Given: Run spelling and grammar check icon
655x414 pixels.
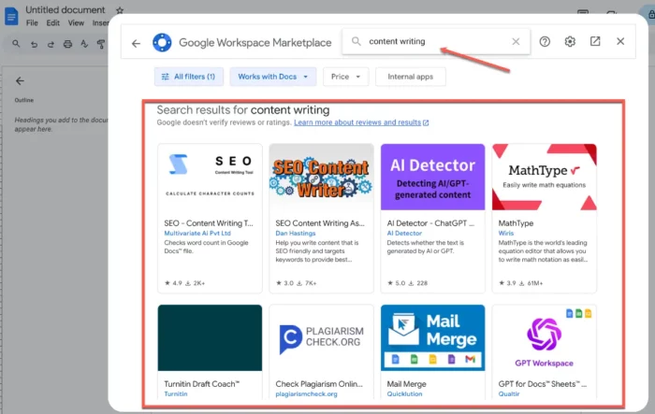Looking at the screenshot, I should coord(84,44).
